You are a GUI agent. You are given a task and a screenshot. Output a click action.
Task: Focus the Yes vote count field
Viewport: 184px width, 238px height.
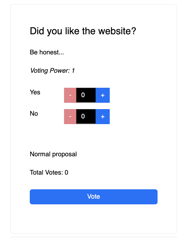click(86, 95)
